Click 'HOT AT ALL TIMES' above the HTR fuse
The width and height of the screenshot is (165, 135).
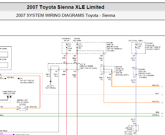pos(77,39)
